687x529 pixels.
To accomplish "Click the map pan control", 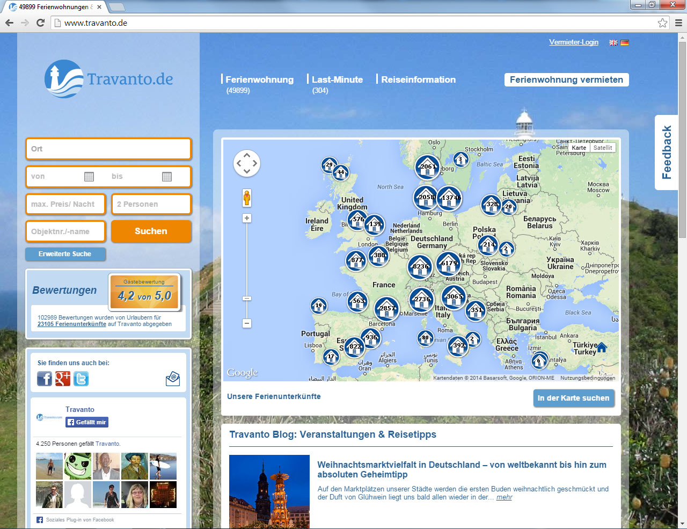I will coord(247,163).
